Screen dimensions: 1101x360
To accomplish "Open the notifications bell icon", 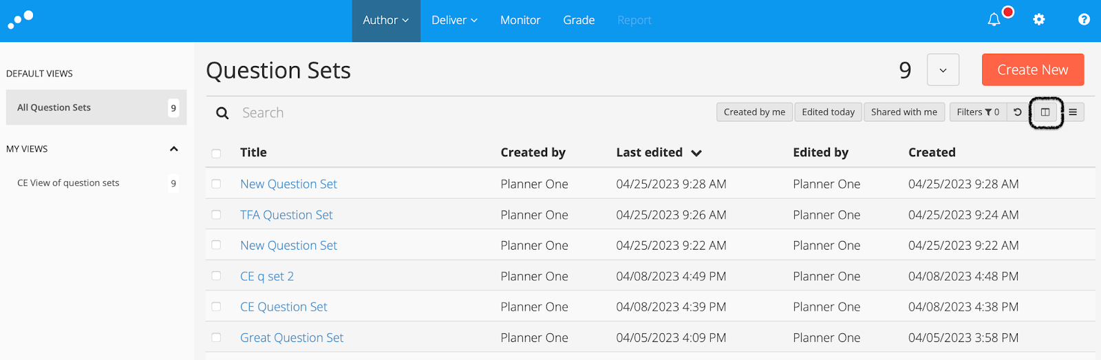I will (994, 20).
